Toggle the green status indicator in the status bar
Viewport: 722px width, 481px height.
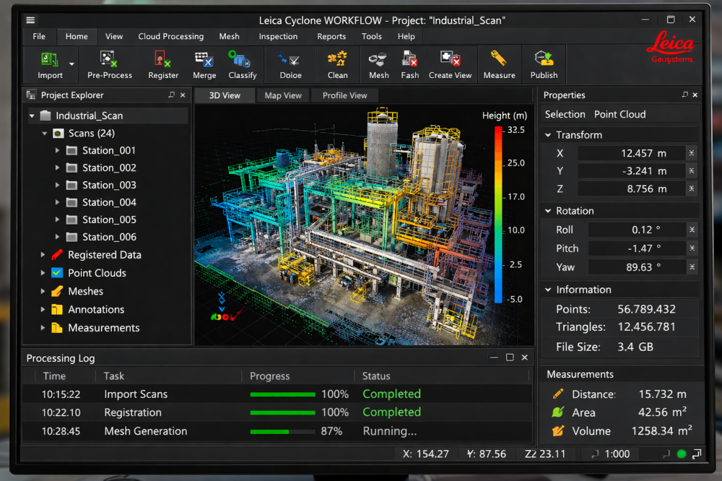681,454
